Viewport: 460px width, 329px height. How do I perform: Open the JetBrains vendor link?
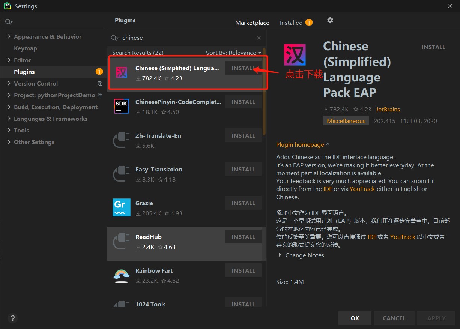388,110
